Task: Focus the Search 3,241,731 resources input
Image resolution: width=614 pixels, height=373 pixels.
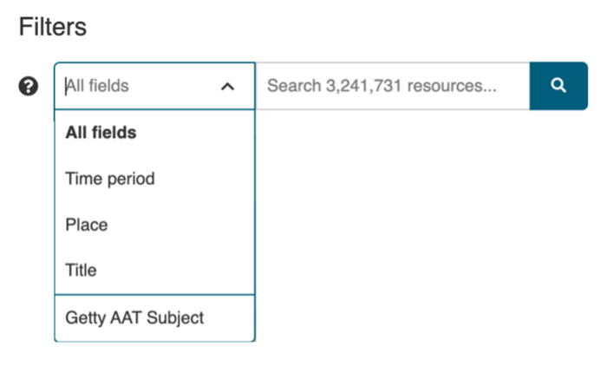Action: (392, 86)
